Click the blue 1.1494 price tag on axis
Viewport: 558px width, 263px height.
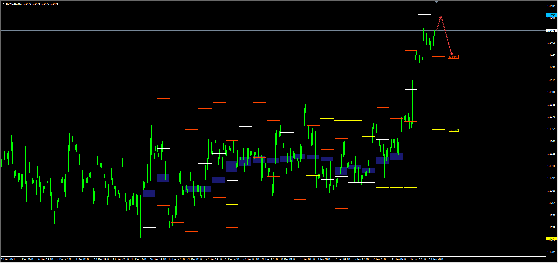pos(551,15)
